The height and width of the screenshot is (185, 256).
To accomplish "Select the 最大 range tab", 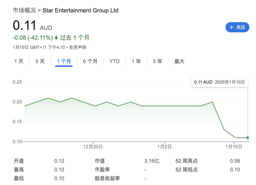I will pos(179,61).
